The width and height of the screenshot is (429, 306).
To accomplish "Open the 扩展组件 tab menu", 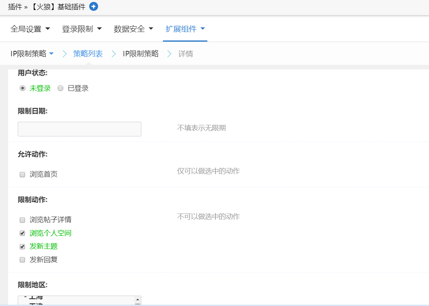I will pos(185,29).
